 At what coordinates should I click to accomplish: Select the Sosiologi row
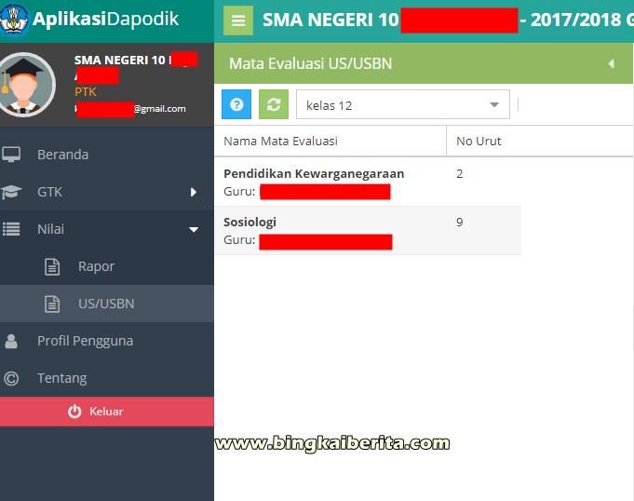click(368, 231)
